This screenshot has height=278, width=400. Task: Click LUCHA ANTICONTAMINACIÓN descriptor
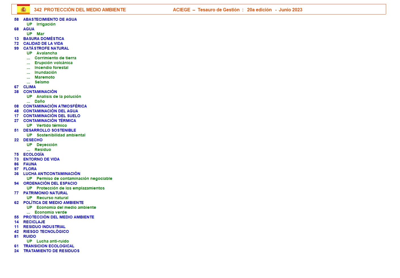[x=52, y=174]
